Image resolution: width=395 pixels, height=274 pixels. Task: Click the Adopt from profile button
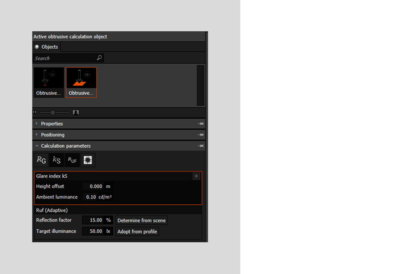pyautogui.click(x=137, y=231)
